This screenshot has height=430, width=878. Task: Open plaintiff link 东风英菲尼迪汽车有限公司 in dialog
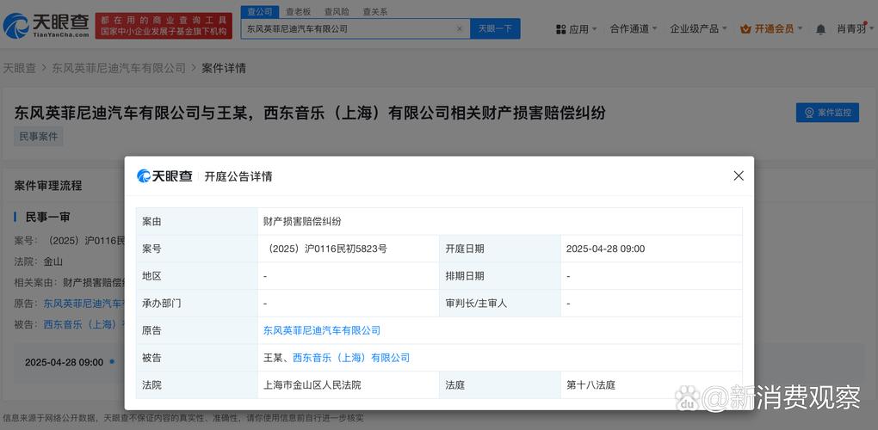(322, 330)
